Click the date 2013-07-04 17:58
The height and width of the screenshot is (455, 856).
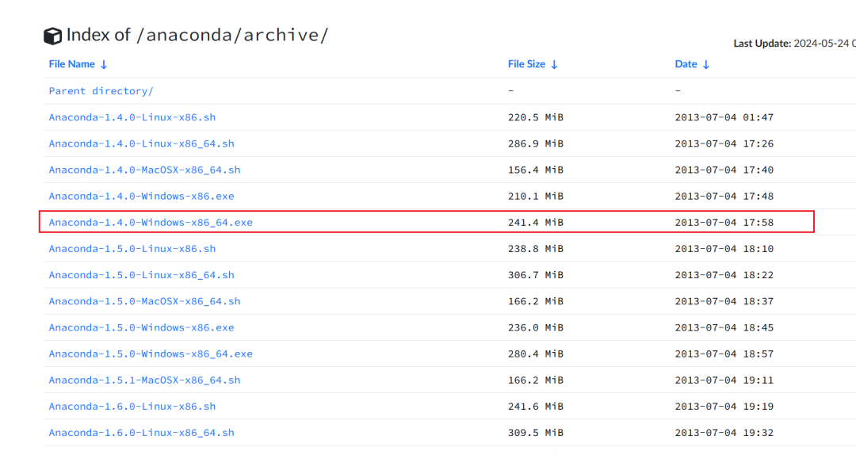coord(724,222)
